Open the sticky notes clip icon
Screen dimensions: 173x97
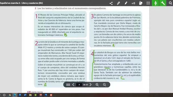pyautogui.click(x=141, y=3)
